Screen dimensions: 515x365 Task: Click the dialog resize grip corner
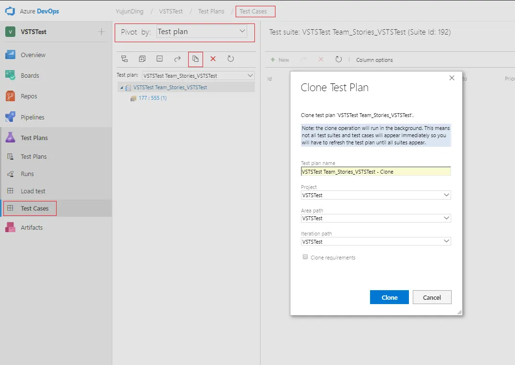[459, 312]
